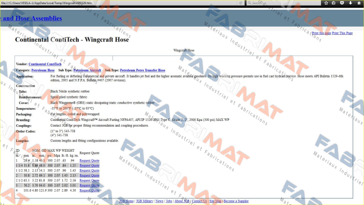This screenshot has width=364, height=205.
Task: Open the JGB Military footer link
Action: click(x=144, y=201)
